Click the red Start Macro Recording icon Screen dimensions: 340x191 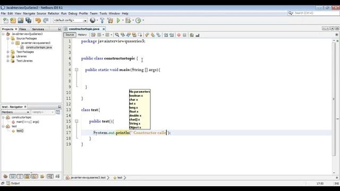[178, 35]
